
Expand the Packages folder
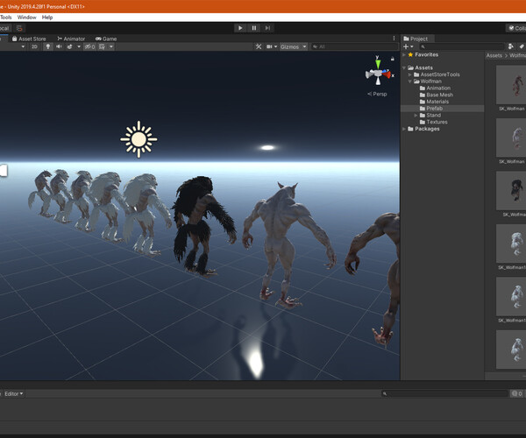404,129
